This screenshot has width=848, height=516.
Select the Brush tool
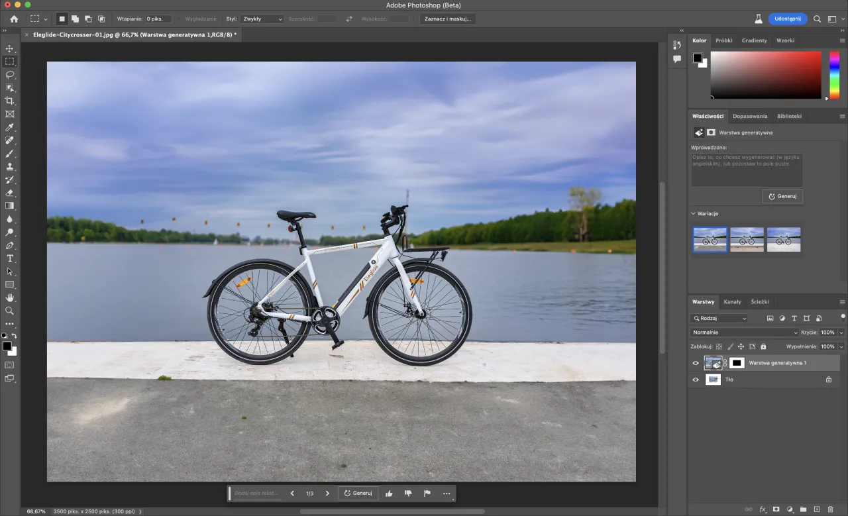(x=9, y=154)
